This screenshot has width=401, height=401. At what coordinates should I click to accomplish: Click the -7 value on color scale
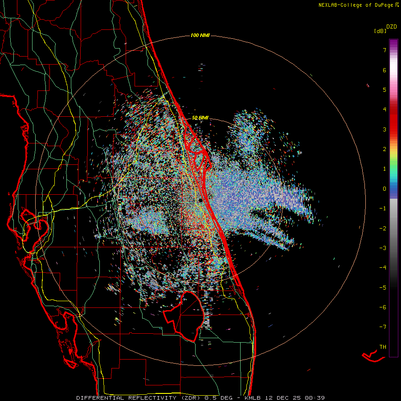[383, 327]
